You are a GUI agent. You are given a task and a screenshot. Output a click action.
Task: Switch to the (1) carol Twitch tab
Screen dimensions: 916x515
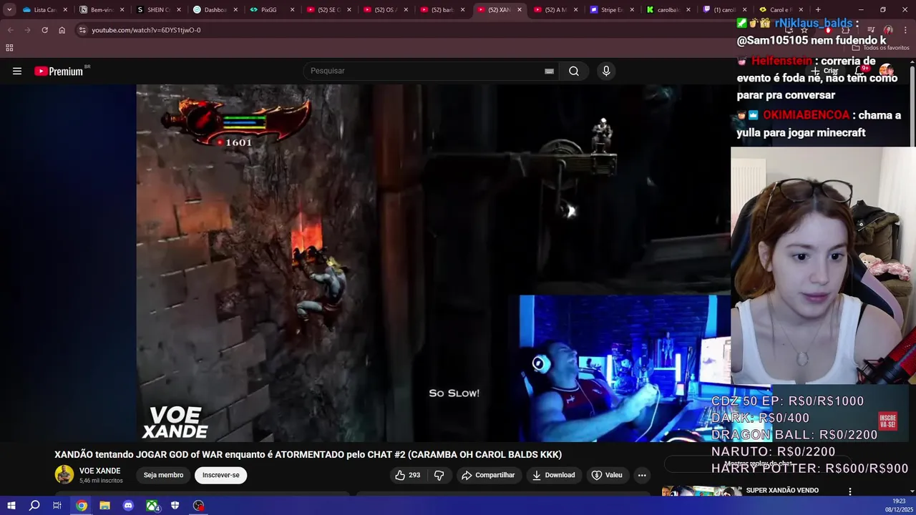tap(723, 10)
